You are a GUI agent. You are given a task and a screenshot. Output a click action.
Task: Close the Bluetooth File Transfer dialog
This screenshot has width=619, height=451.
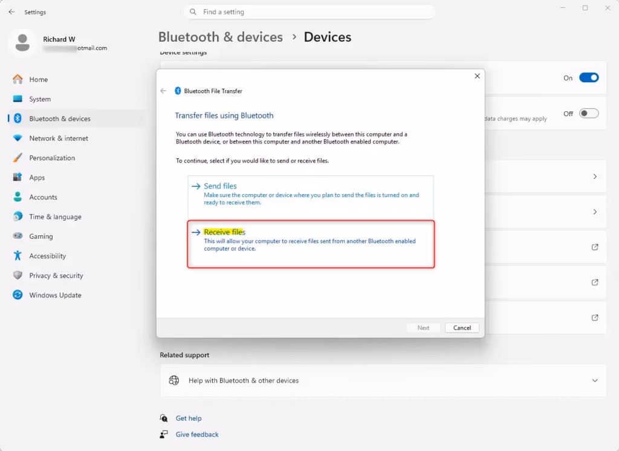478,76
